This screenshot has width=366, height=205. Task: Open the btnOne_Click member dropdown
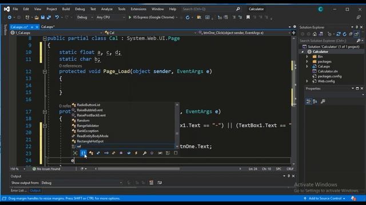click(244, 33)
